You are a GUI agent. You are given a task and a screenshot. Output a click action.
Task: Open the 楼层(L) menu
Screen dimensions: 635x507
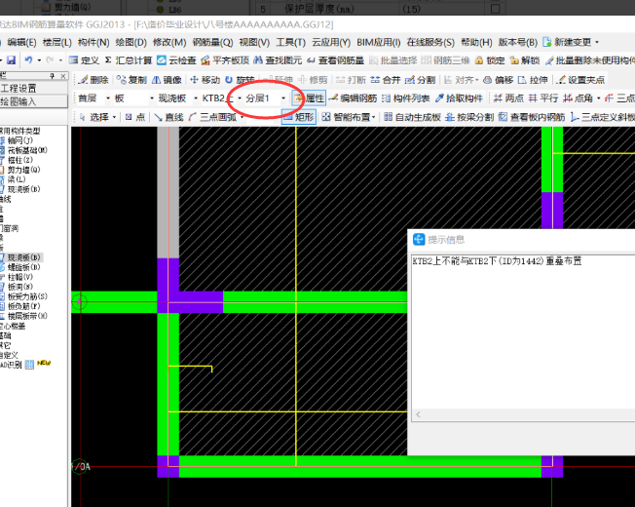click(x=57, y=42)
